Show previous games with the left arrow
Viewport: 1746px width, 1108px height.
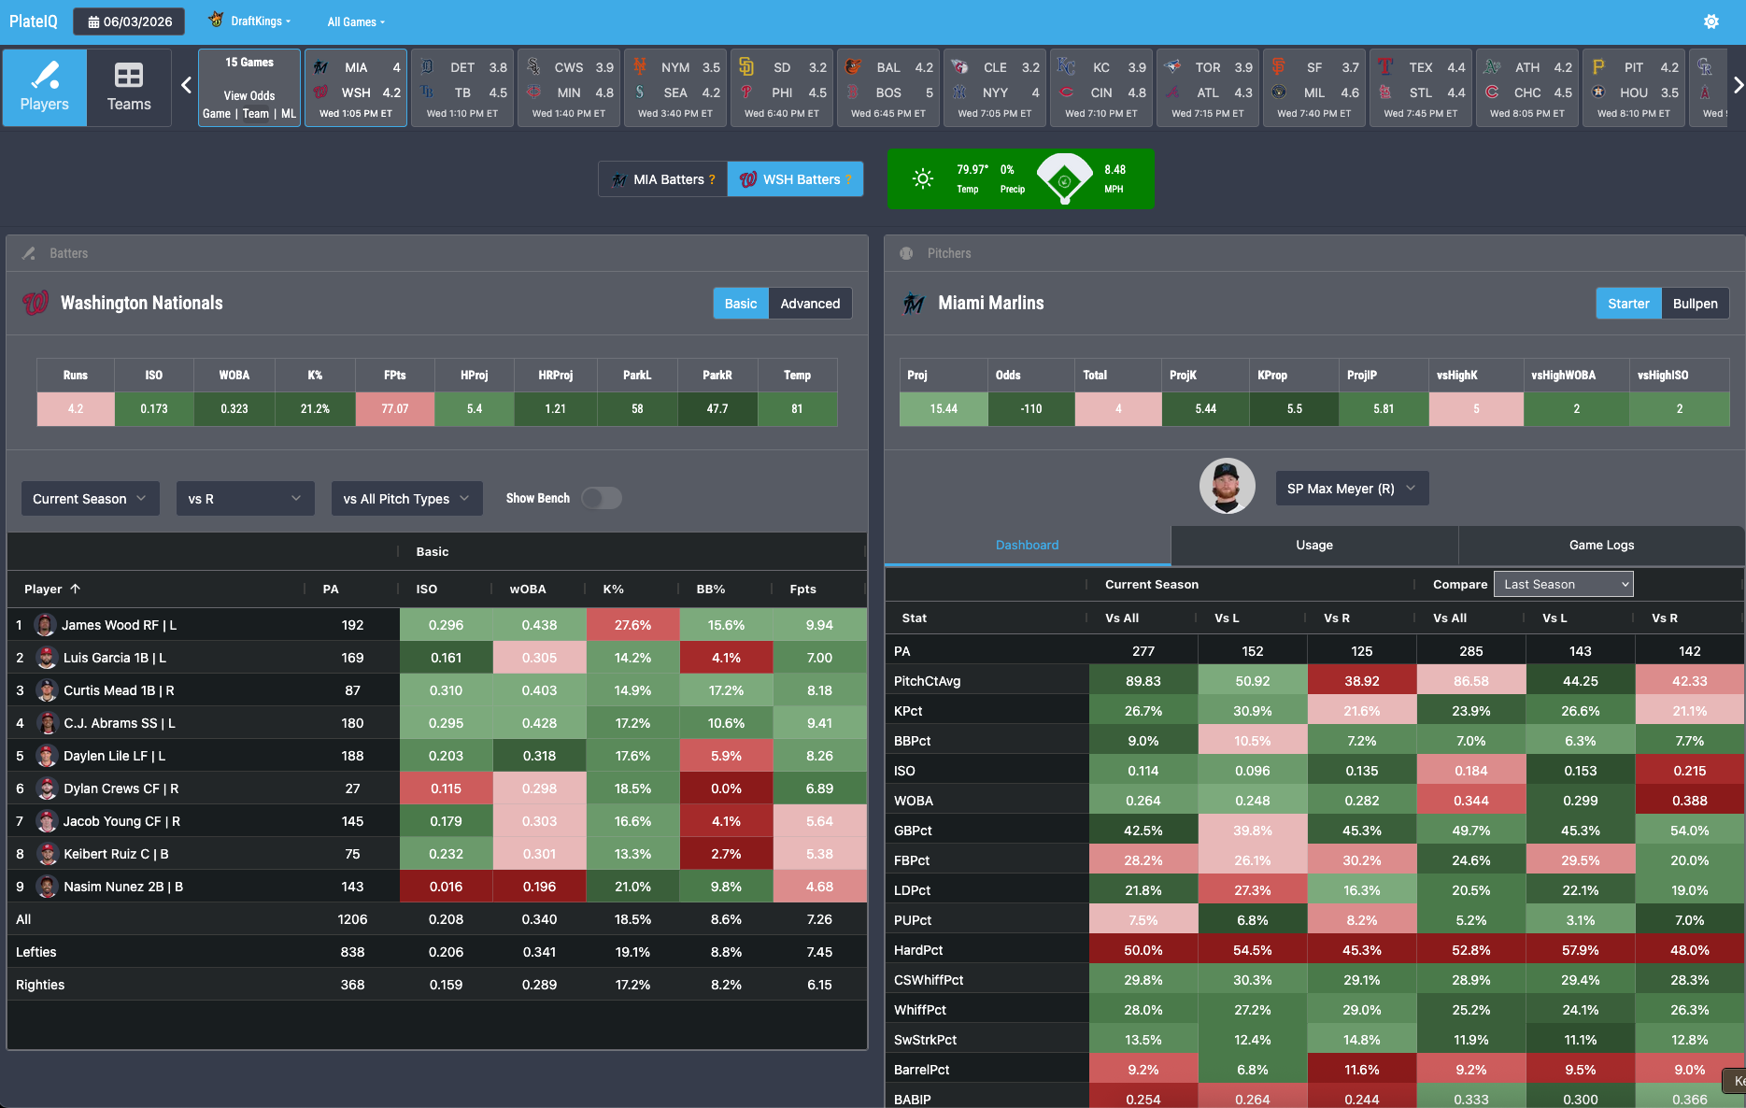click(x=186, y=86)
